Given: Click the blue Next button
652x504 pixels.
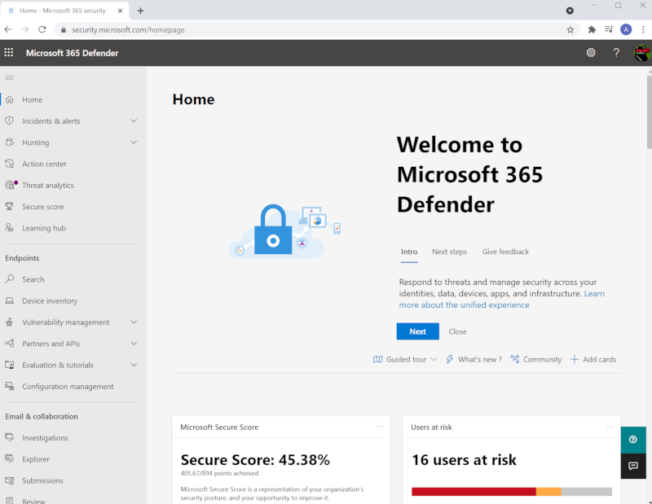Looking at the screenshot, I should (x=417, y=331).
